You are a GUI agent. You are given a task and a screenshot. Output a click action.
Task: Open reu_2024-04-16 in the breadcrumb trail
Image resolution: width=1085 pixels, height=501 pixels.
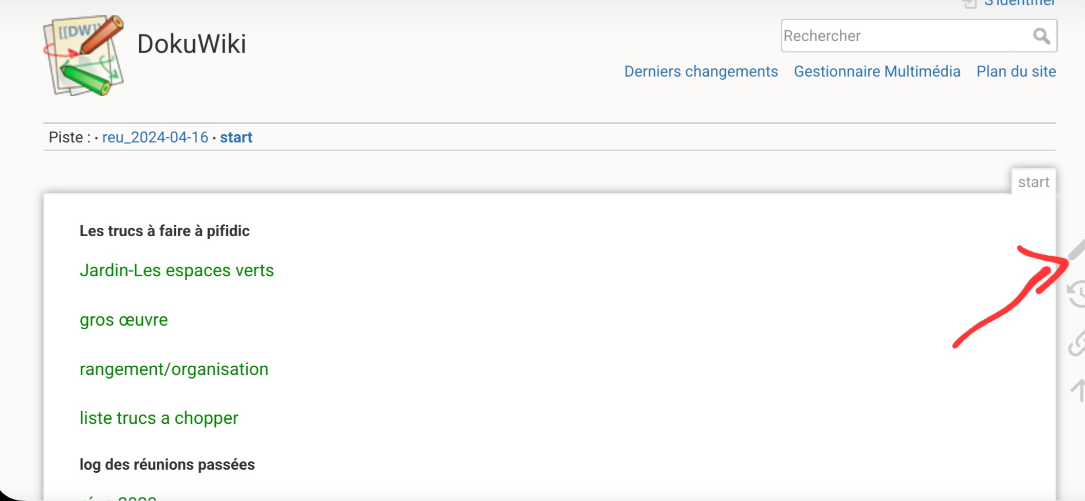point(155,137)
